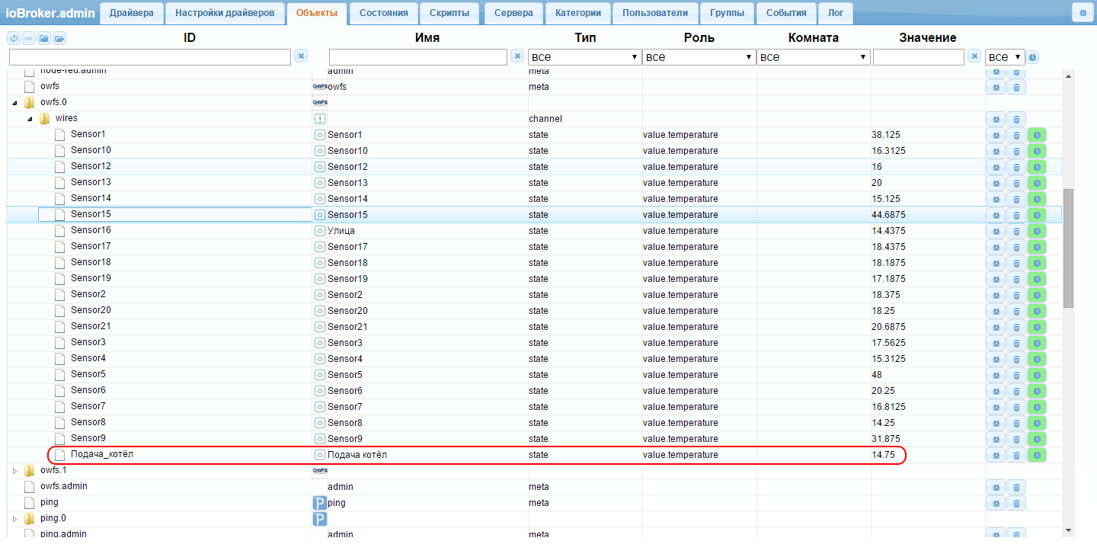Delete the owfs.admin object with the trash icon
Image resolution: width=1097 pixels, height=557 pixels.
tap(1016, 487)
